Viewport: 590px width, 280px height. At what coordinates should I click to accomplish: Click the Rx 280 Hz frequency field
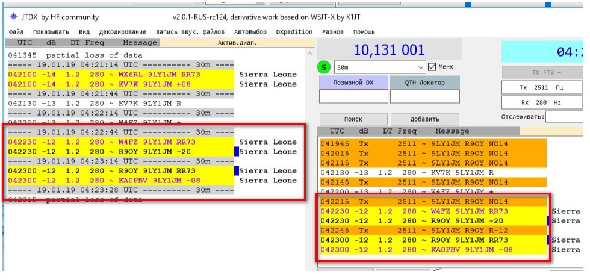542,103
